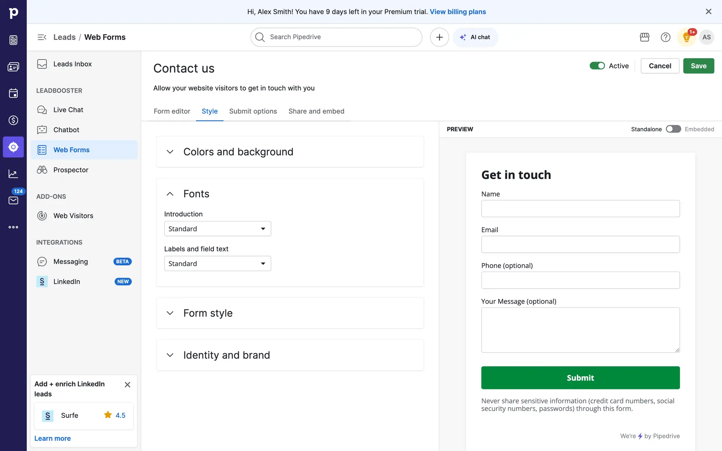The width and height of the screenshot is (722, 451).
Task: Open the Share and embed tab
Action: (316, 111)
